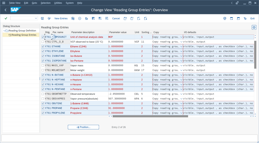This screenshot has height=143, width=259.
Task: Save entries with the floppy disk icon
Action: pyautogui.click(x=42, y=18)
